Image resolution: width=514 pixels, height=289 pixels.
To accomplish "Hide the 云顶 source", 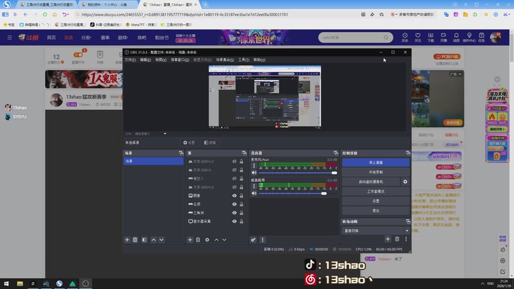I will (235, 204).
